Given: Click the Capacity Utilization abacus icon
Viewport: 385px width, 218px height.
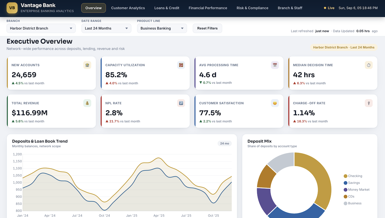Looking at the screenshot, I should click(181, 65).
